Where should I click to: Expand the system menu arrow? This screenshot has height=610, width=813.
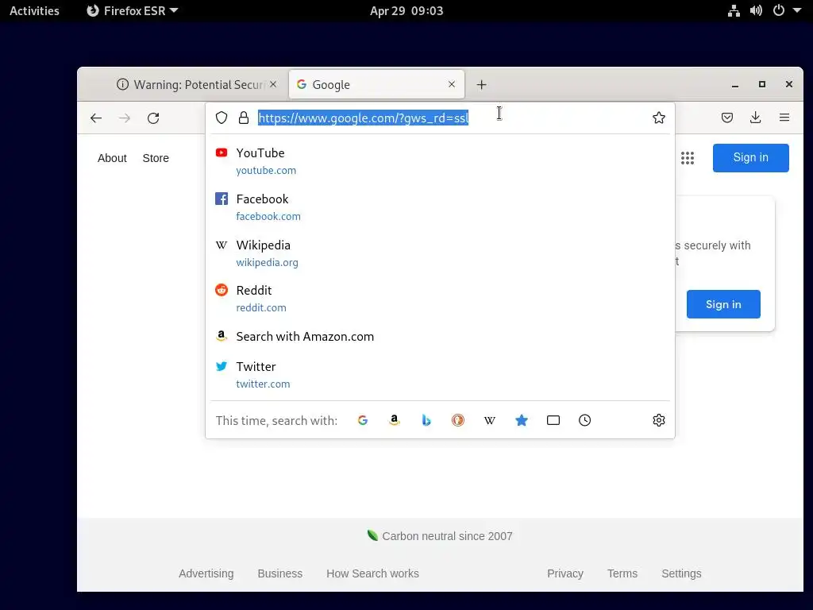click(x=797, y=10)
